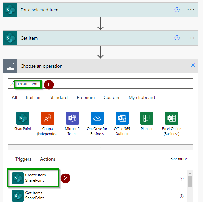
Task: Click the 'Microsoft Teams' label text
Action: [72, 131]
